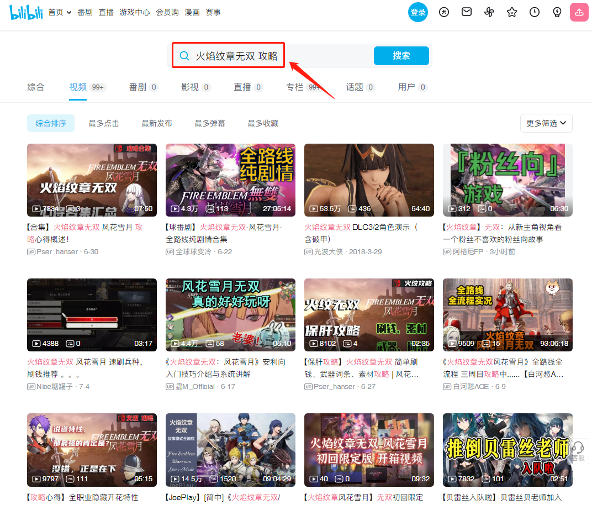Open the 粉丝向游戏 video thumbnail
Viewport: 592px width, 505px height.
tap(508, 180)
